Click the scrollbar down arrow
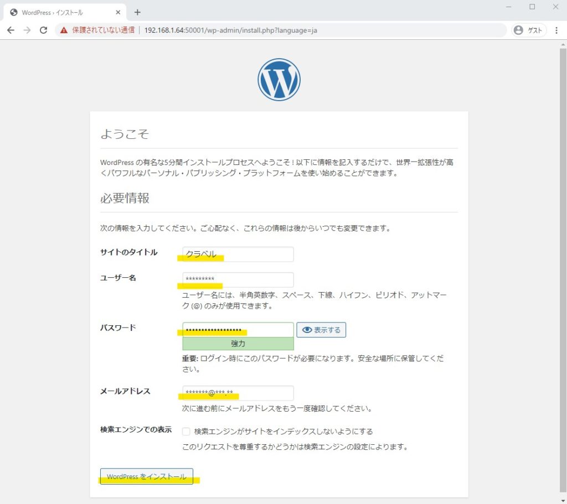Viewport: 567px width, 504px height. (x=563, y=500)
